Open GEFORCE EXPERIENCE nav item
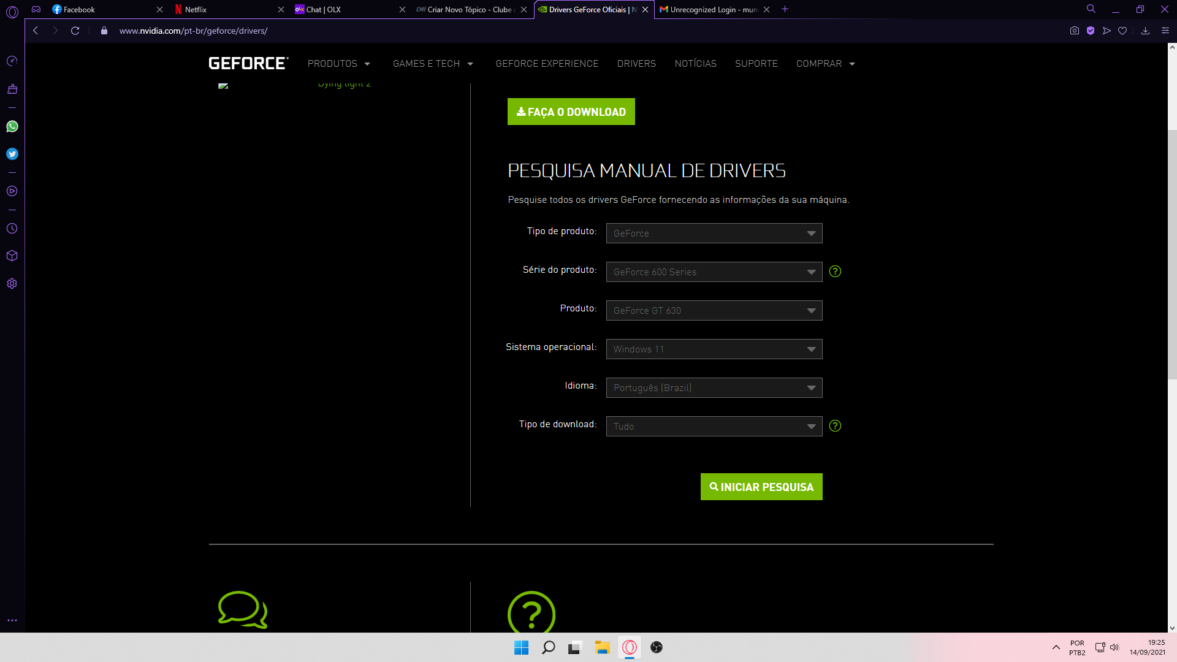1177x662 pixels. (x=547, y=64)
